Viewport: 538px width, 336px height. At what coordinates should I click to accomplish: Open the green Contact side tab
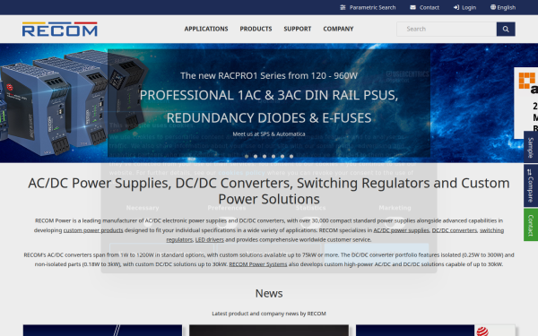(531, 225)
